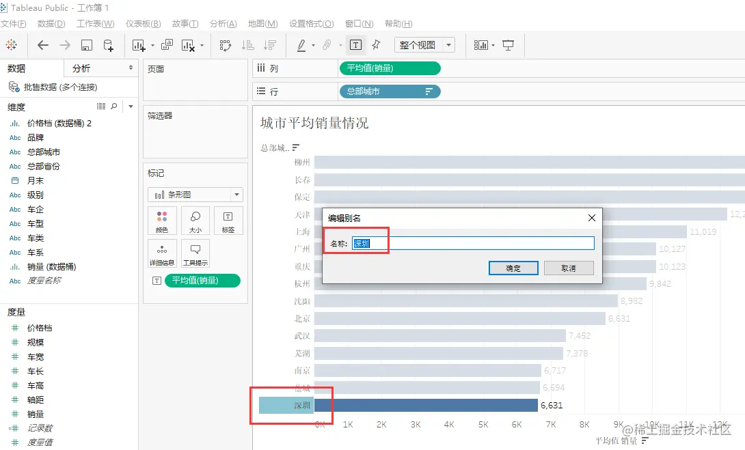Click the Tableau start page logo icon
Screen dimensions: 745x450
click(12, 45)
